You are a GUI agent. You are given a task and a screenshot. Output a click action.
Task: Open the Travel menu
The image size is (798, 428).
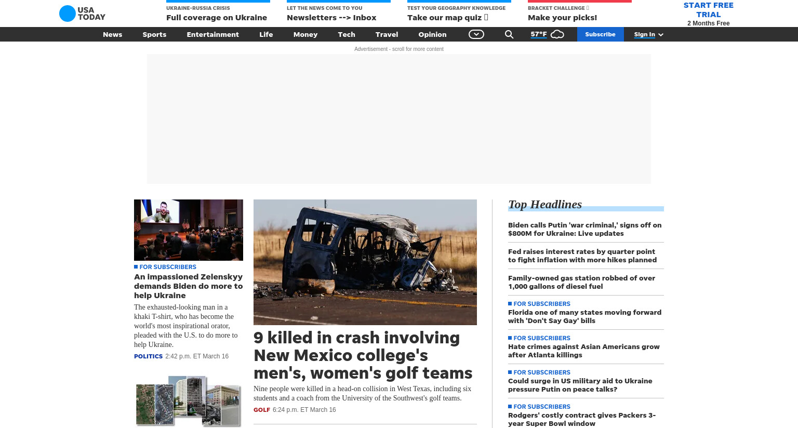pyautogui.click(x=387, y=34)
